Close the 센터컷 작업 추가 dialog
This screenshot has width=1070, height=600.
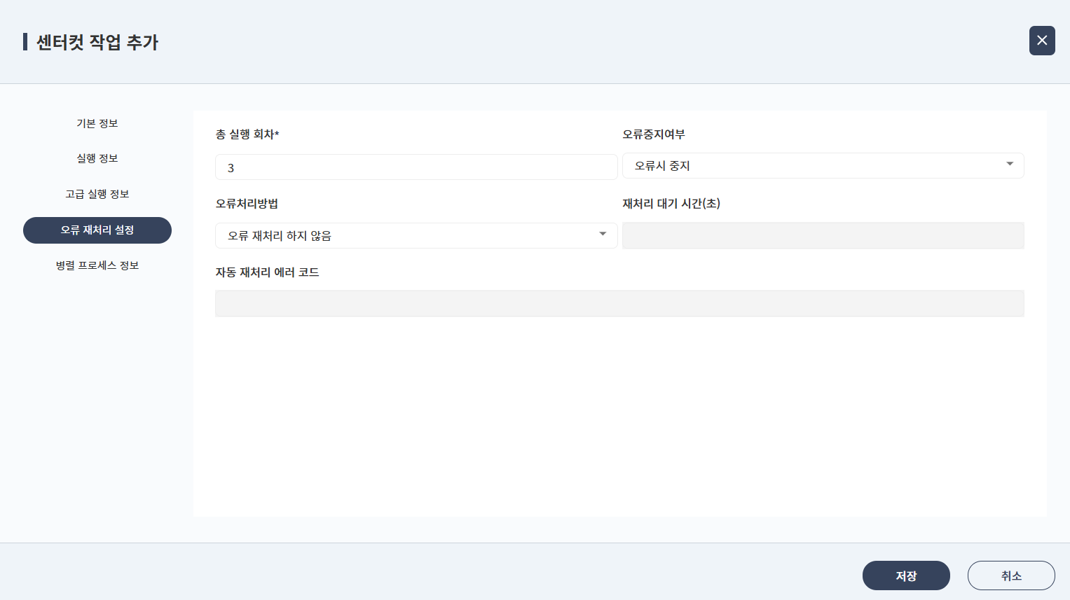click(x=1041, y=41)
